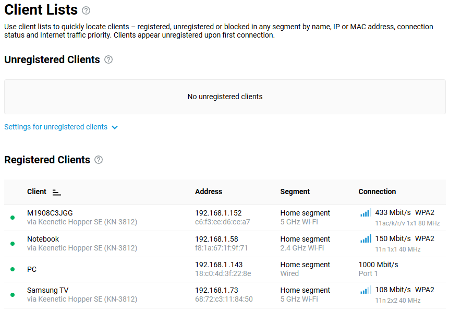Image resolution: width=449 pixels, height=311 pixels.
Task: Click help icon next to Client Lists title
Action: pos(86,10)
